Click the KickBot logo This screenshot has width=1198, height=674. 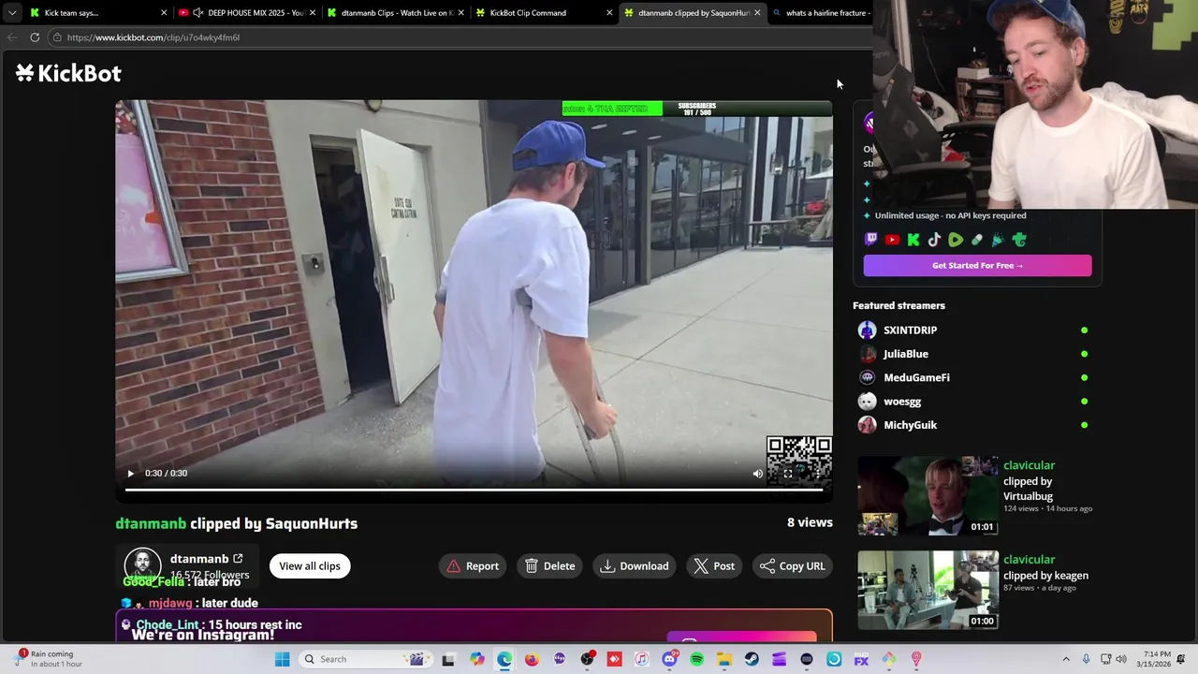click(x=68, y=73)
